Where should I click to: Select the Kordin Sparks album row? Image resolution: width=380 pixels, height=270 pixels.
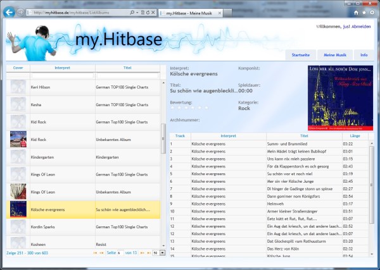click(x=83, y=227)
